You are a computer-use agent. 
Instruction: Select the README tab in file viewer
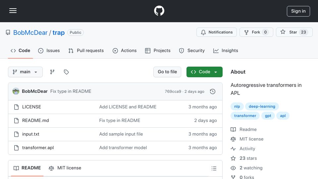click(27, 168)
